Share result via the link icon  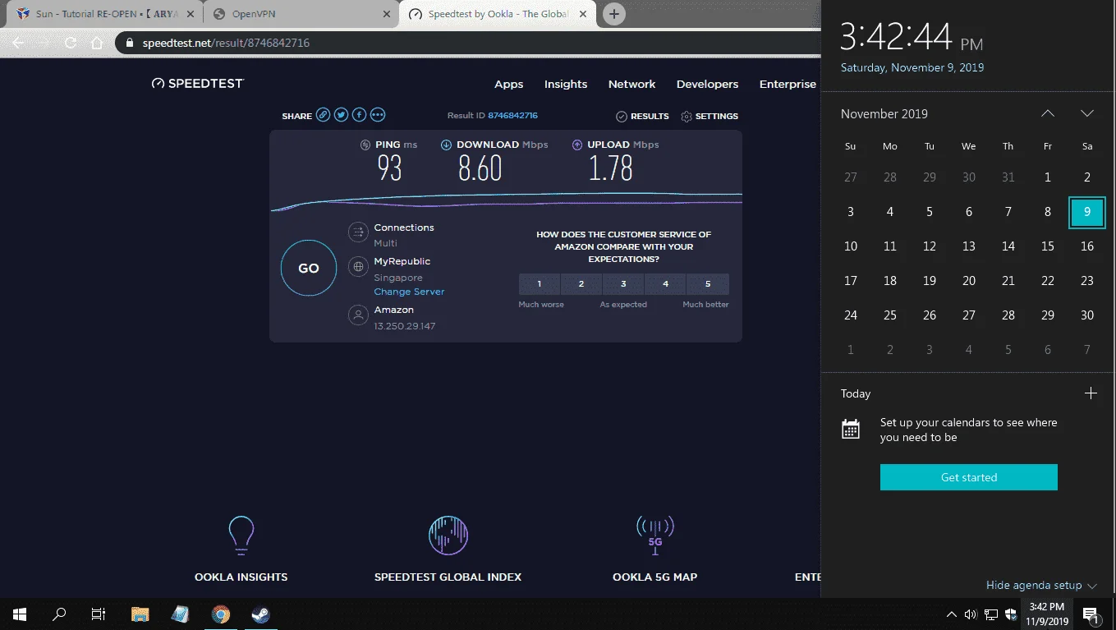tap(324, 115)
